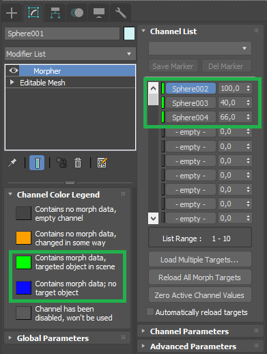Click the orange legend swatch

tap(23, 238)
